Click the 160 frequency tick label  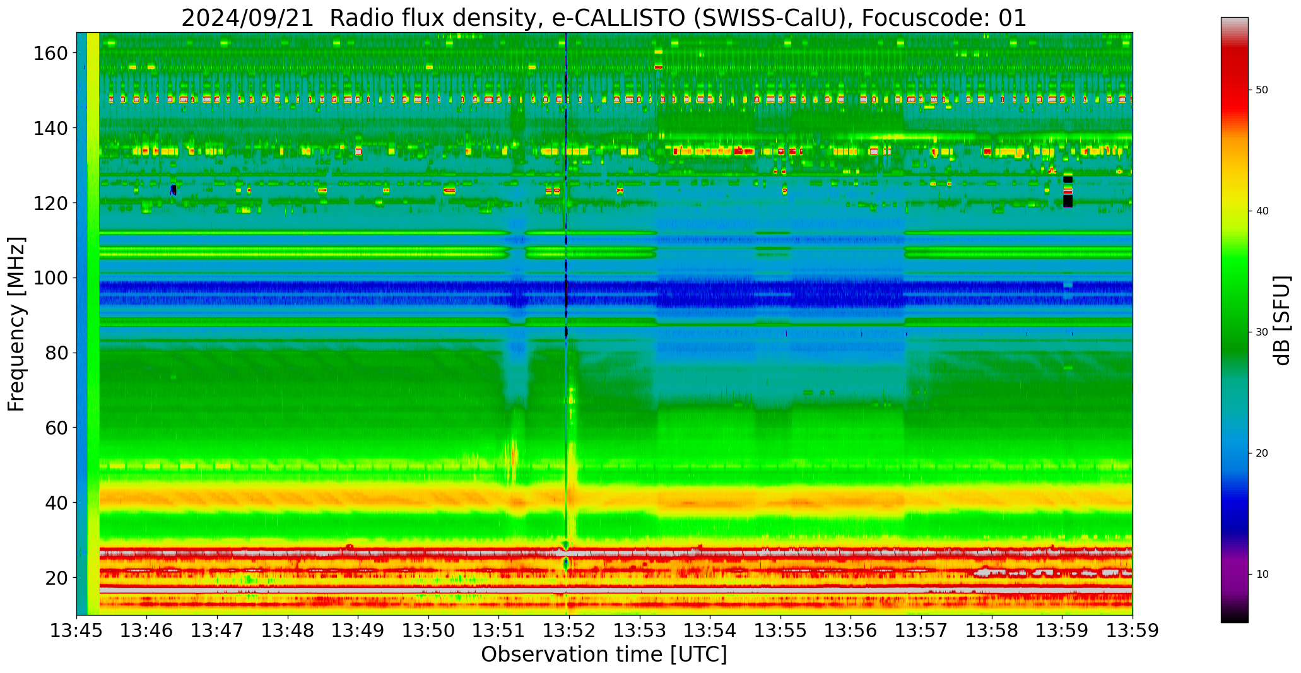tap(50, 53)
